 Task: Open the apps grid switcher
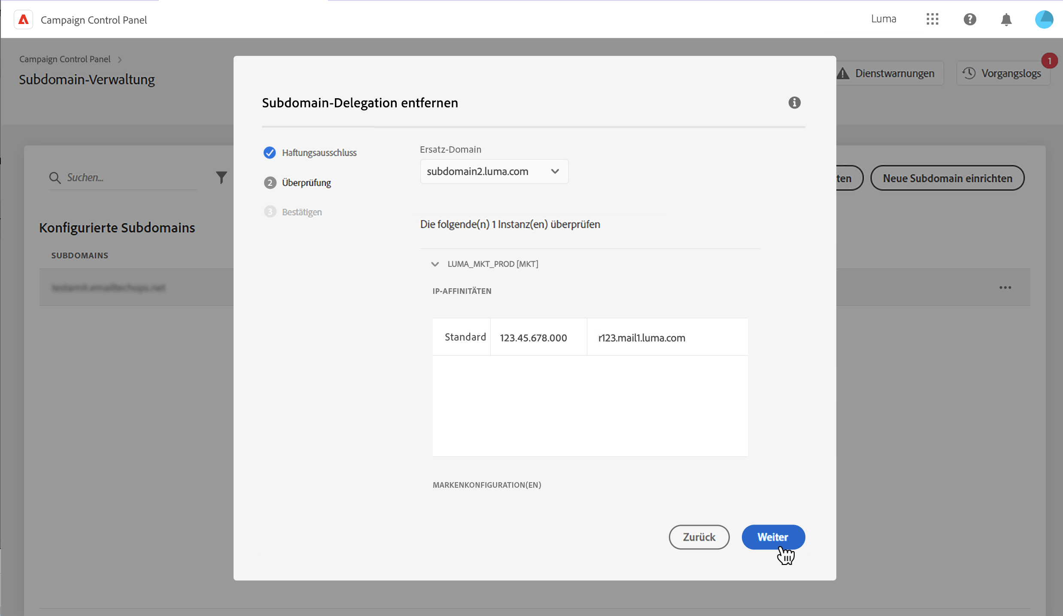coord(932,19)
